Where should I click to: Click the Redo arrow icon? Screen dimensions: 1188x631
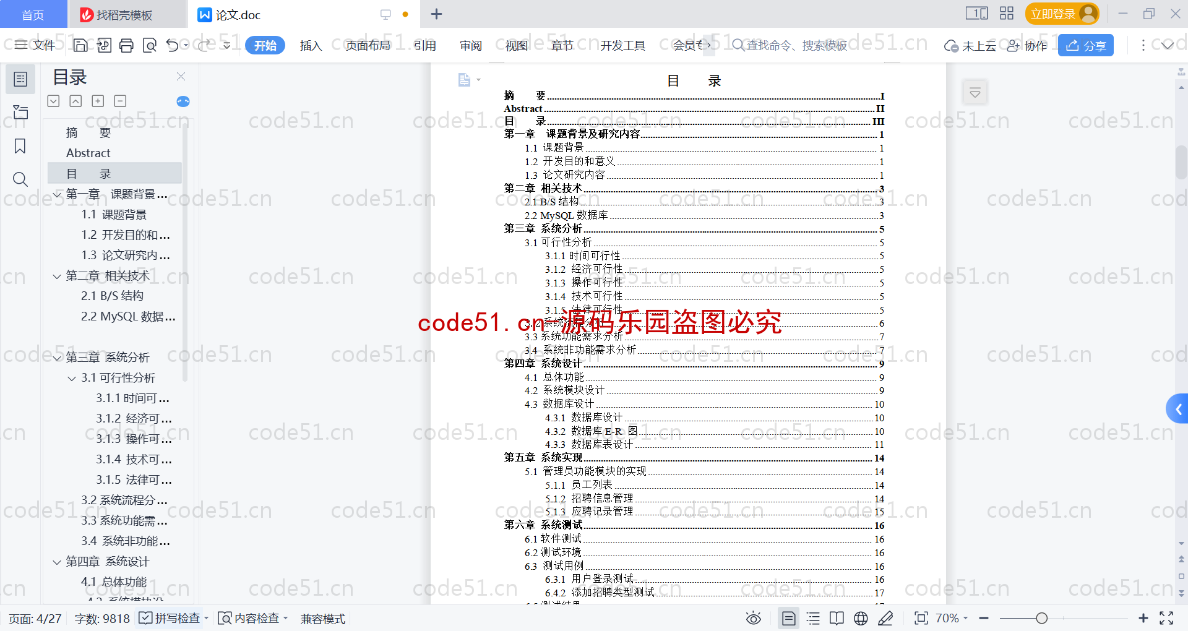pos(204,45)
